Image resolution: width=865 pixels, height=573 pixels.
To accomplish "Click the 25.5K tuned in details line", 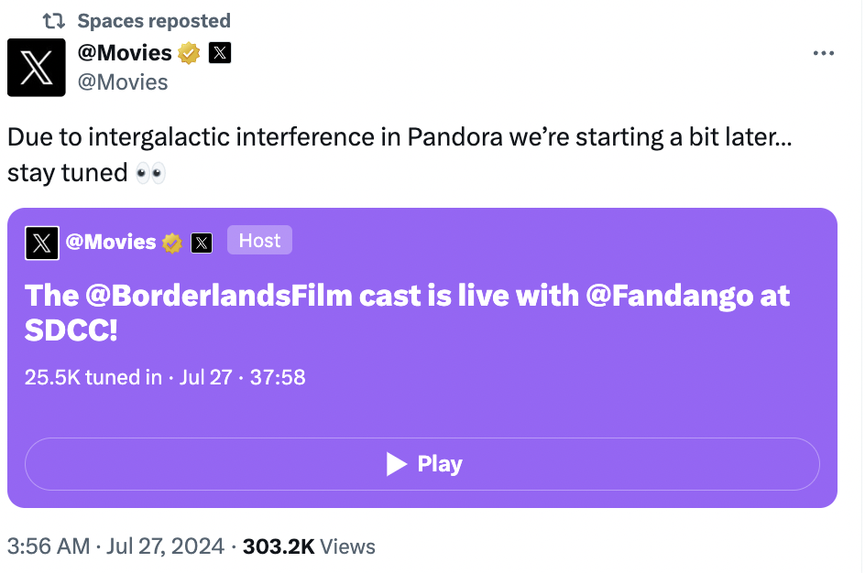I will click(x=165, y=377).
